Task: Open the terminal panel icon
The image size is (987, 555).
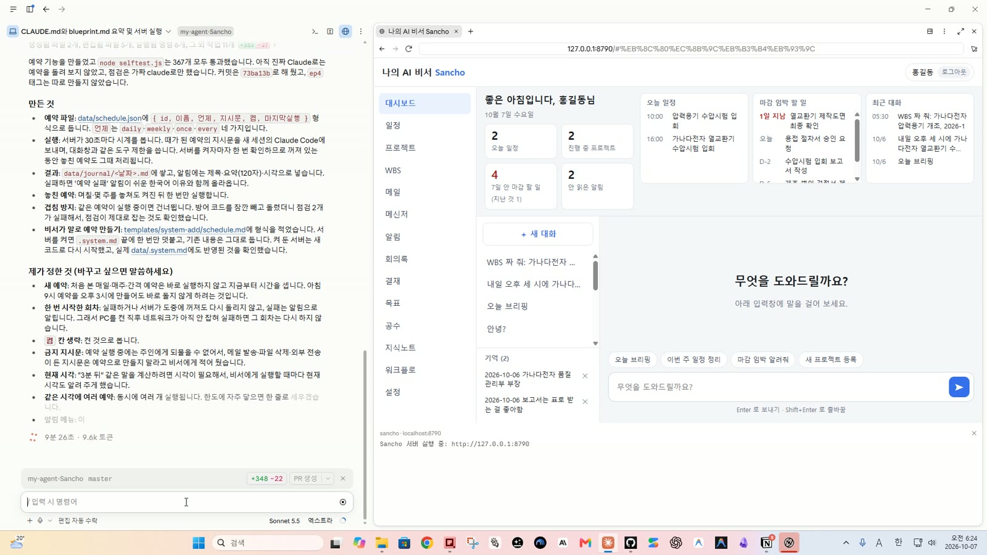Action: [x=315, y=31]
